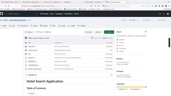Image resolution: width=171 pixels, height=96 pixels.
Task: Switch to the repository Settings tab
Action: 81,26
